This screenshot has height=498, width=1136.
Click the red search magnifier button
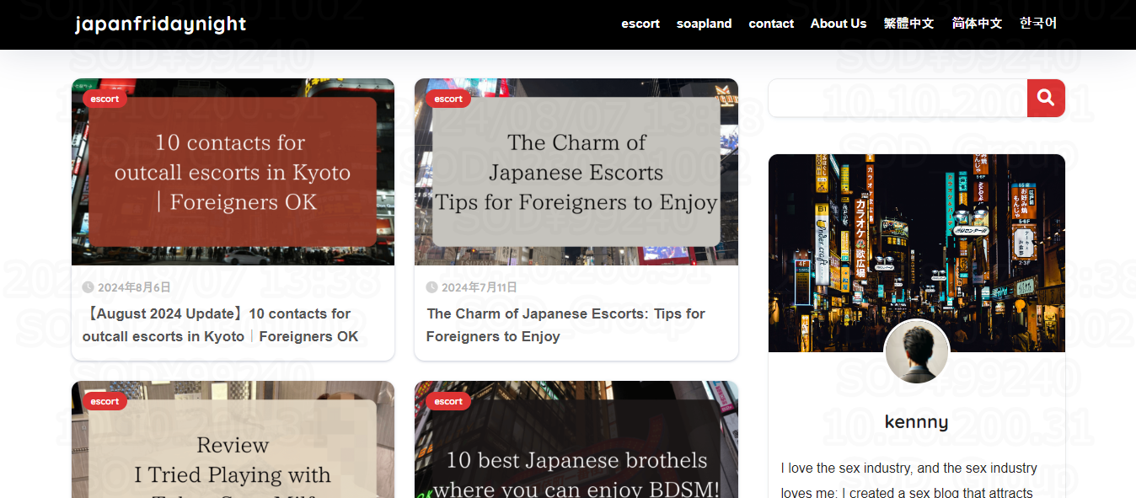1046,98
